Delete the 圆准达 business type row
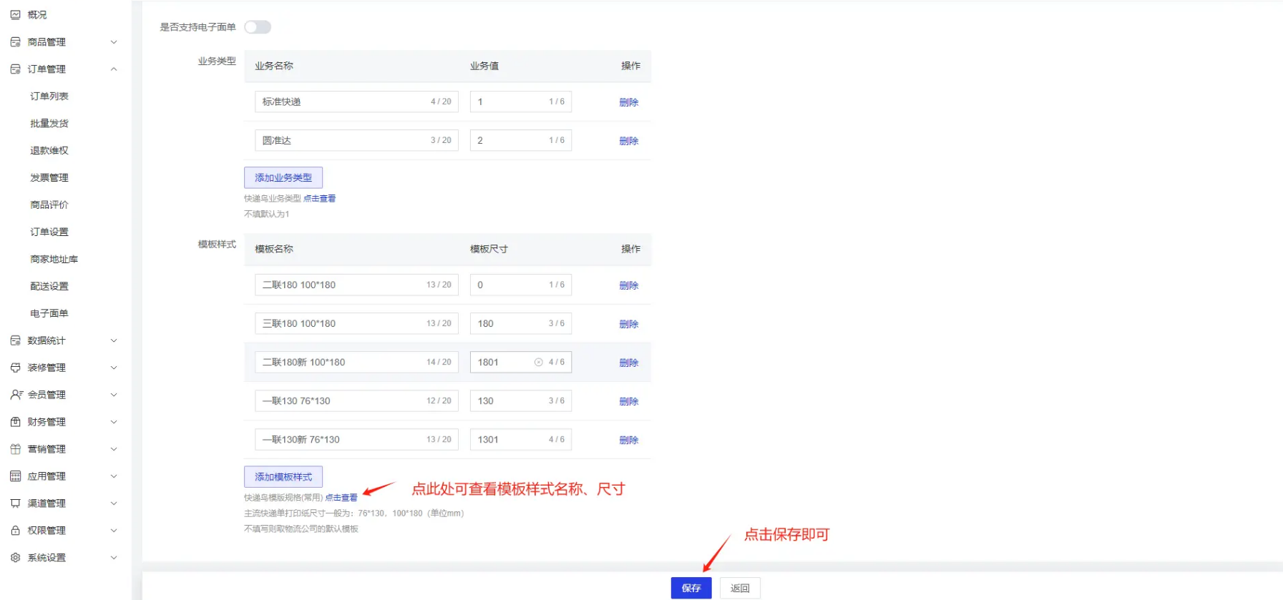The width and height of the screenshot is (1283, 600). 628,141
